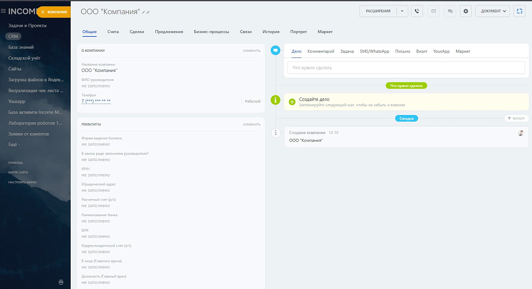Switch to the Сделки tab
The height and width of the screenshot is (289, 532).
click(137, 32)
